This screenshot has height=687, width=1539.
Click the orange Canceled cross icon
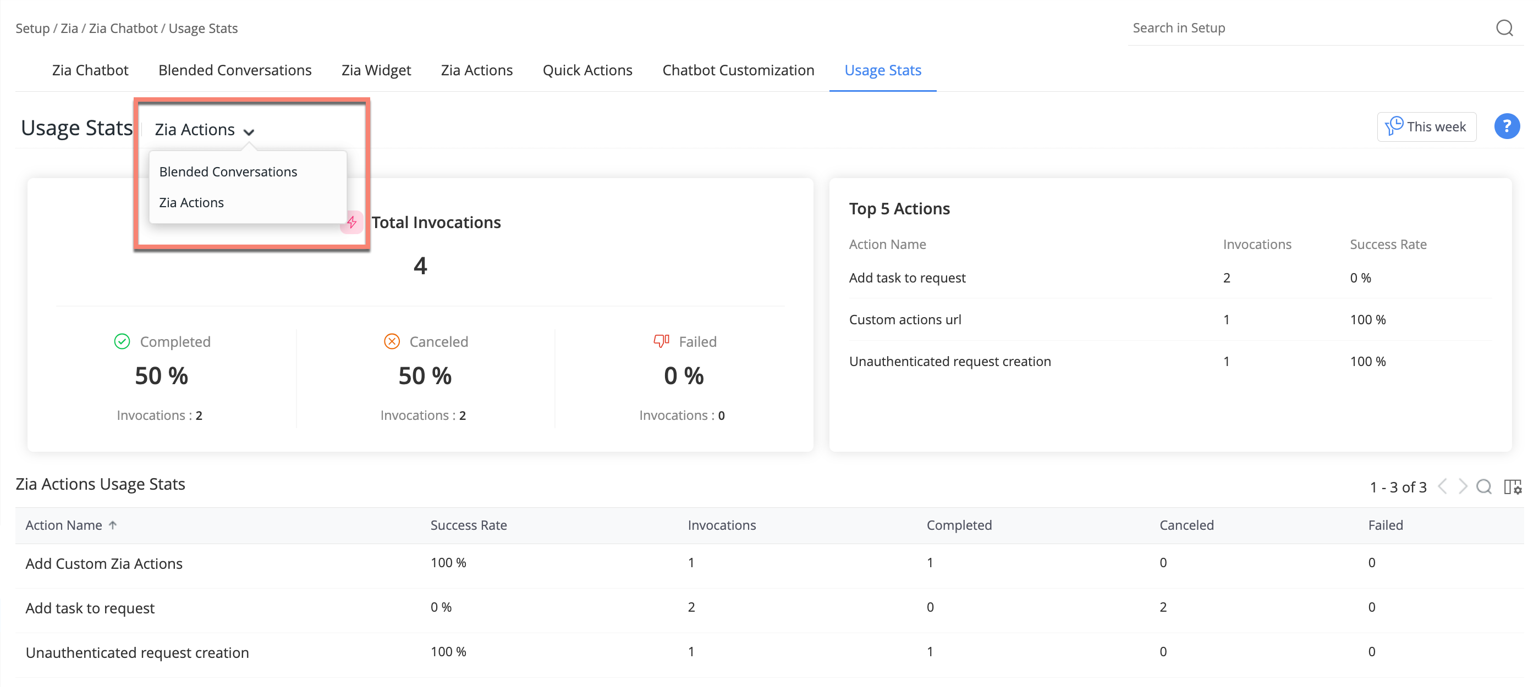click(x=392, y=341)
